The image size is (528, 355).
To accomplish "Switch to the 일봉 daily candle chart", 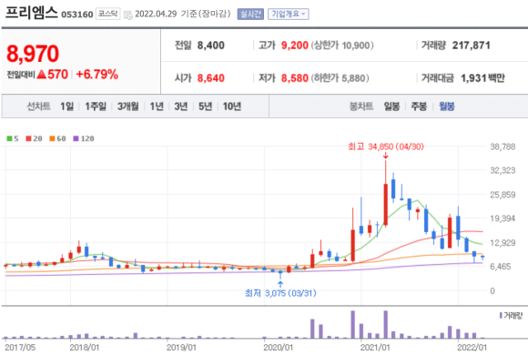I will coord(391,106).
